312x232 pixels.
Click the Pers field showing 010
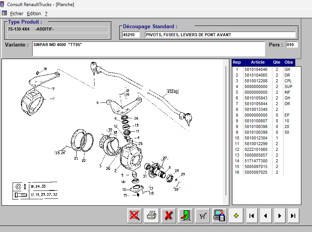292,45
